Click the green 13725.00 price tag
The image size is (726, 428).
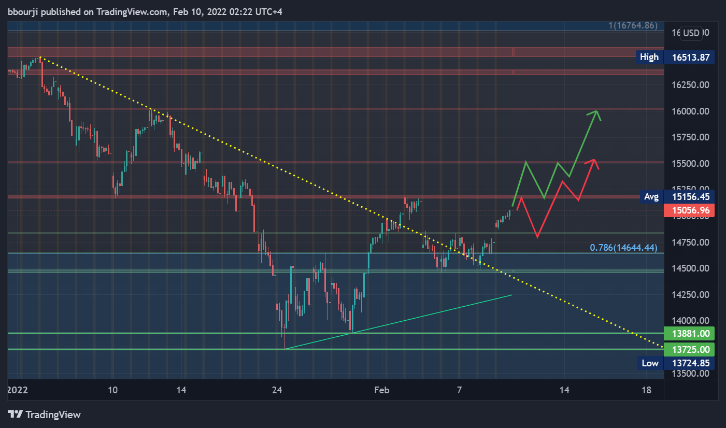(690, 349)
